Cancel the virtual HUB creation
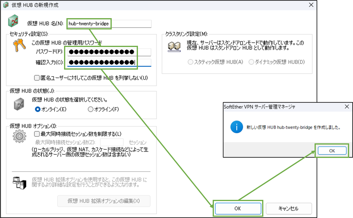Image resolution: width=353 pixels, height=218 pixels. (289, 208)
